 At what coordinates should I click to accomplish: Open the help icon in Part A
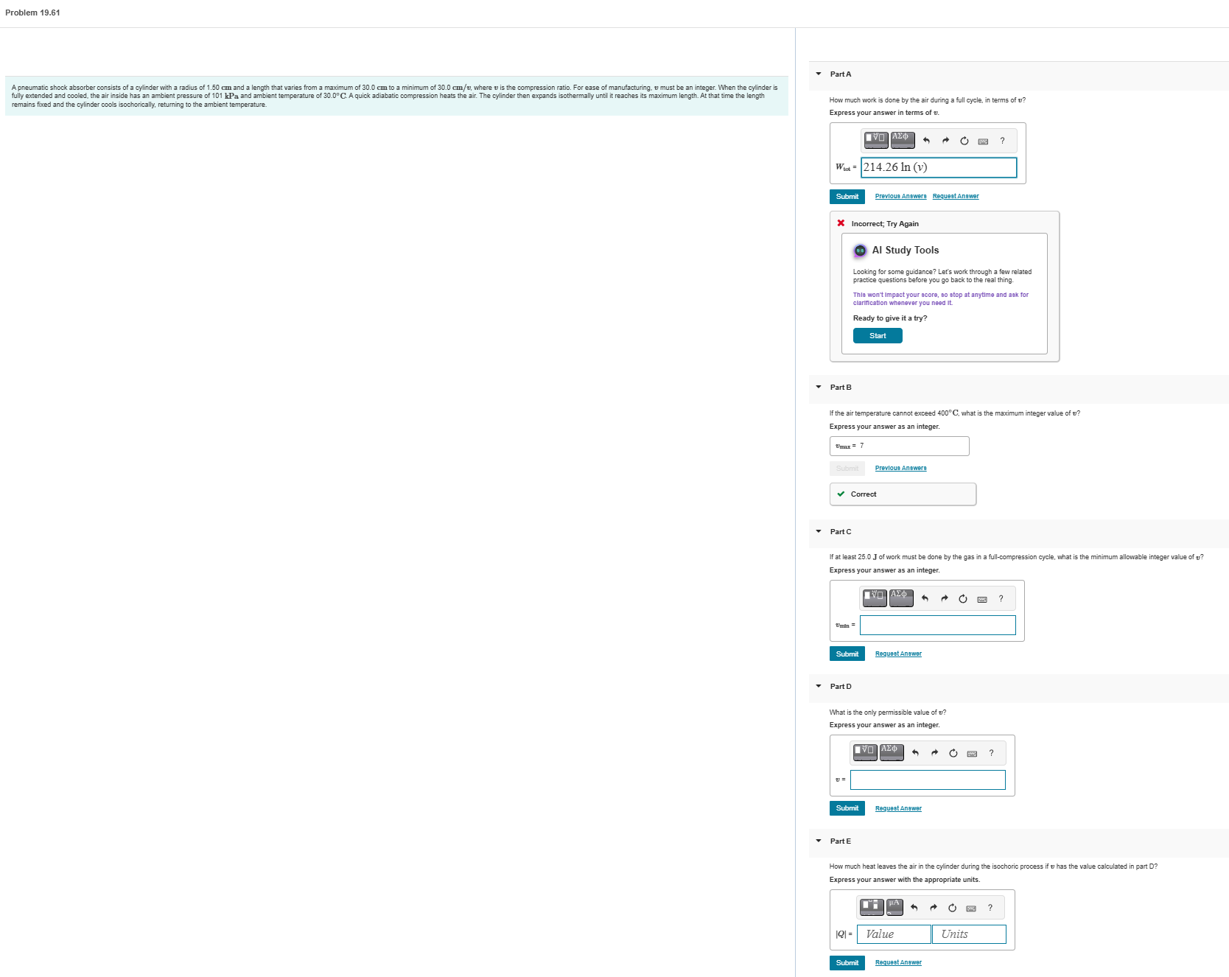click(x=1002, y=141)
